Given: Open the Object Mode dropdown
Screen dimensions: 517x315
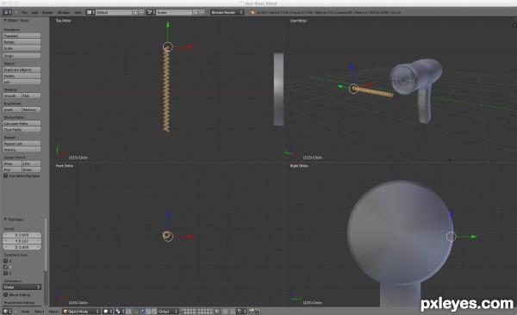Looking at the screenshot, I should pos(81,311).
